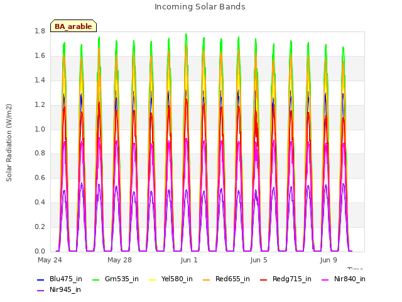The height and width of the screenshot is (302, 402).
Task: Select the Redg715_in legend label
Action: [292, 279]
